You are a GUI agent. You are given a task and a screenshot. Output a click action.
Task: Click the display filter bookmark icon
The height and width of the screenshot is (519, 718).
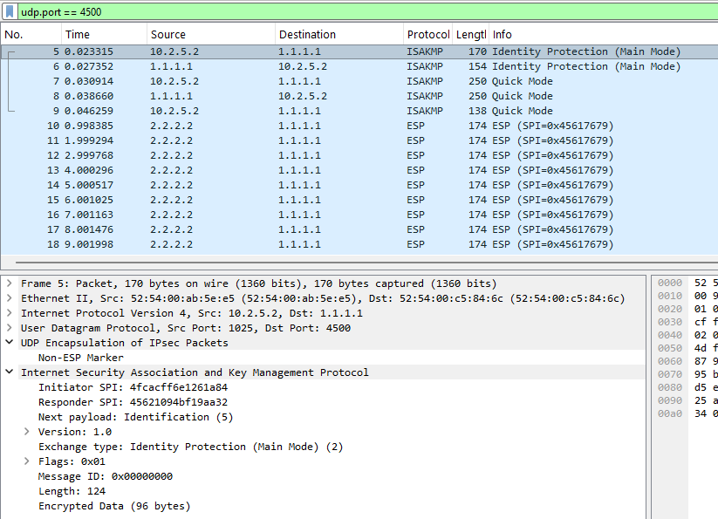point(10,10)
